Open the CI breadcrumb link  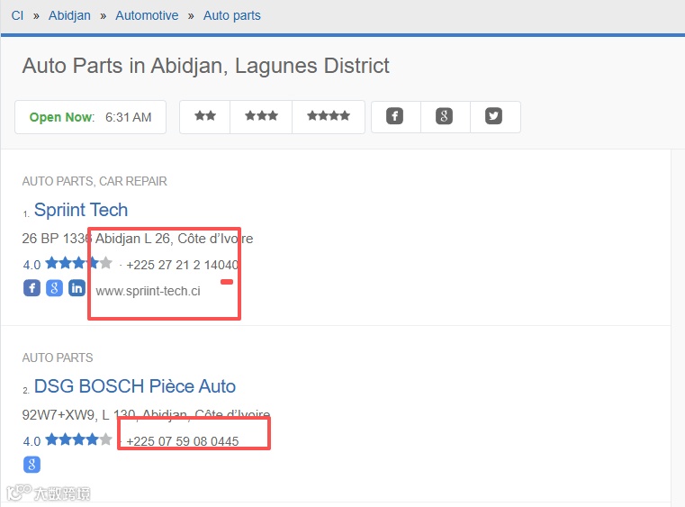click(x=17, y=15)
